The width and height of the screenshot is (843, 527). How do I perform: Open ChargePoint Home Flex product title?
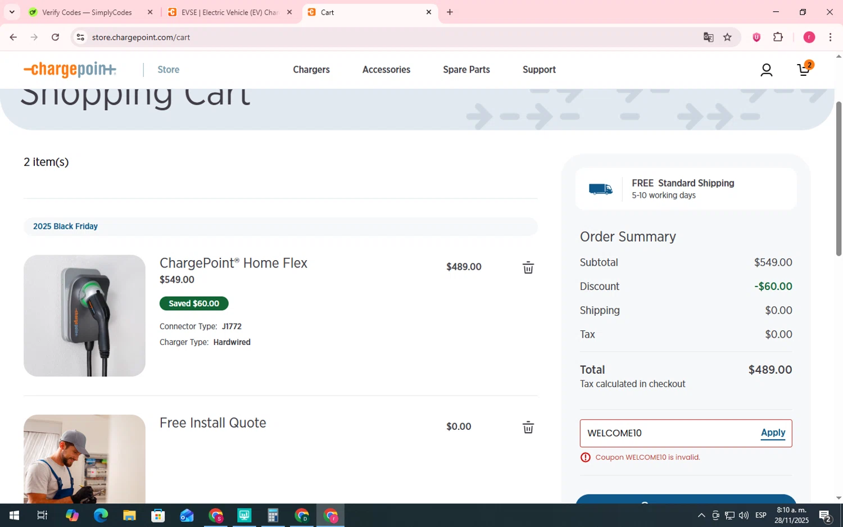coord(233,263)
